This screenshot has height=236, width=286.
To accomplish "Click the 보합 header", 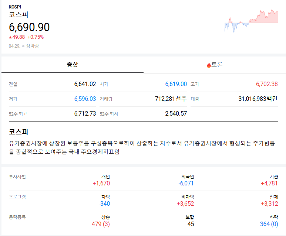I will coord(190,217).
